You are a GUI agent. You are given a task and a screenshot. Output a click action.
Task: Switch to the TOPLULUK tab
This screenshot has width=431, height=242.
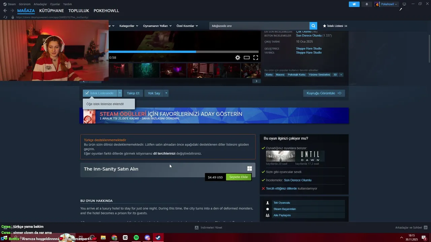click(x=79, y=11)
